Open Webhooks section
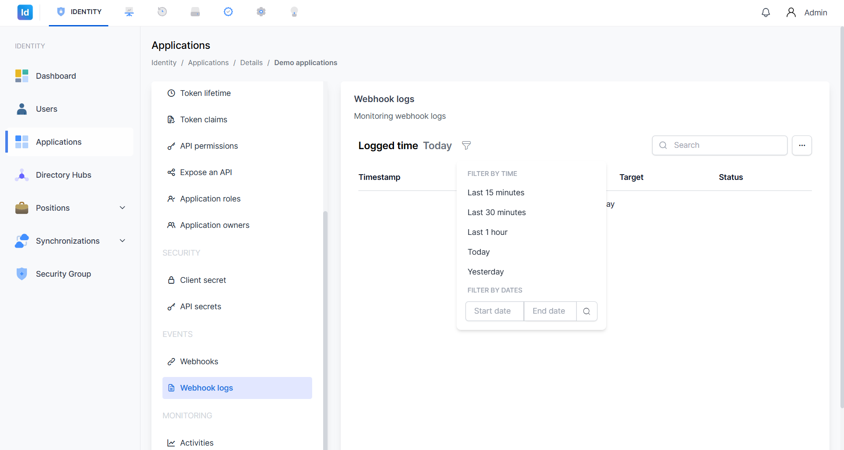This screenshot has height=450, width=844. 237,362
